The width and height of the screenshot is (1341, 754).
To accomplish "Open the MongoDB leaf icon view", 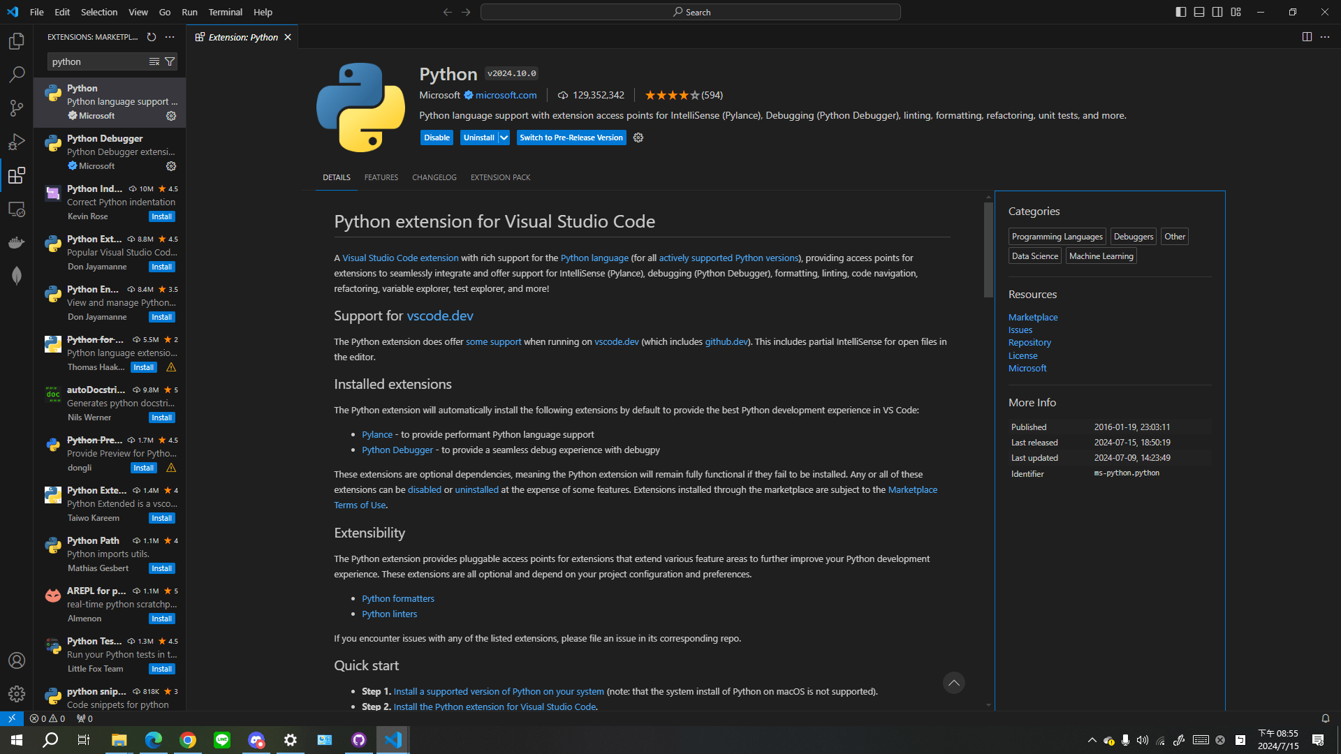I will click(17, 276).
